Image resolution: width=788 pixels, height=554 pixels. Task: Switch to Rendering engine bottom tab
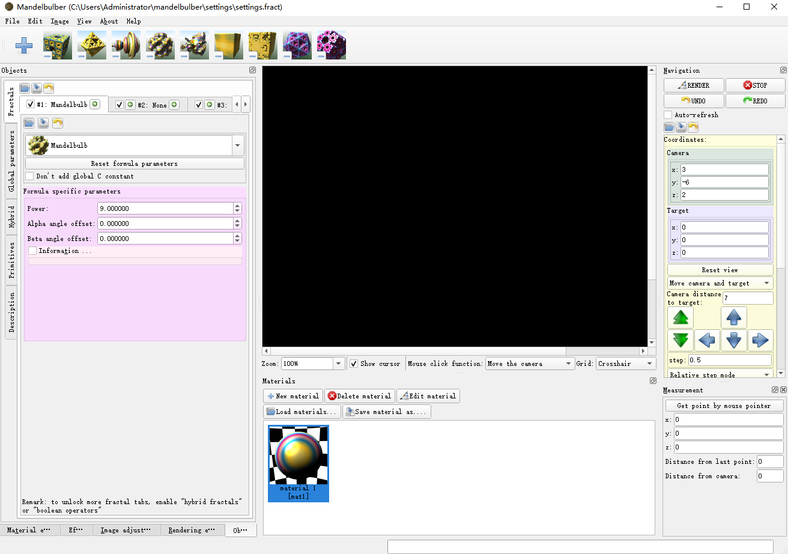click(x=192, y=530)
